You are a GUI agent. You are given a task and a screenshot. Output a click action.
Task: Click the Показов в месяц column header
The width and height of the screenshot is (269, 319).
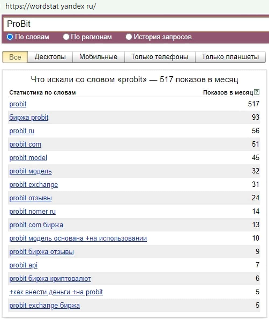228,92
